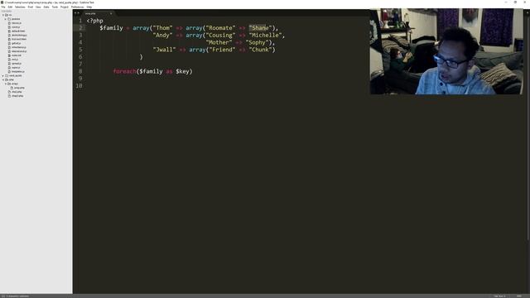
Task: Click line number 1 in gutter
Action: coord(80,21)
